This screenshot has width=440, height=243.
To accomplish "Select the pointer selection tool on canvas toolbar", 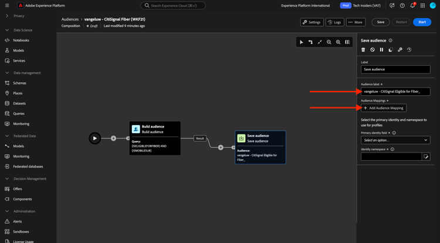I will tap(302, 42).
